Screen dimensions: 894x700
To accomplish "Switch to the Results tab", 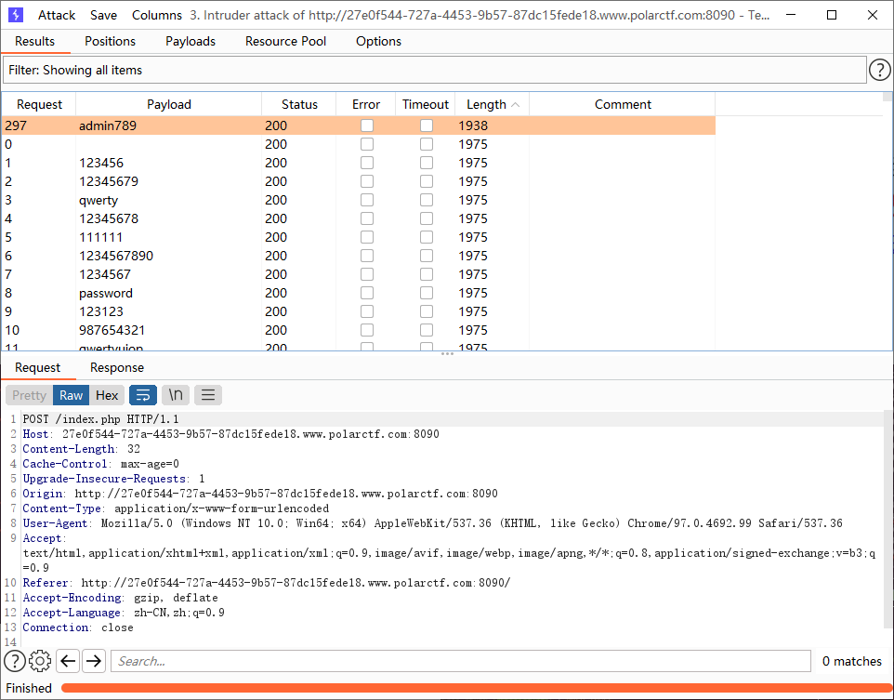I will [x=34, y=41].
